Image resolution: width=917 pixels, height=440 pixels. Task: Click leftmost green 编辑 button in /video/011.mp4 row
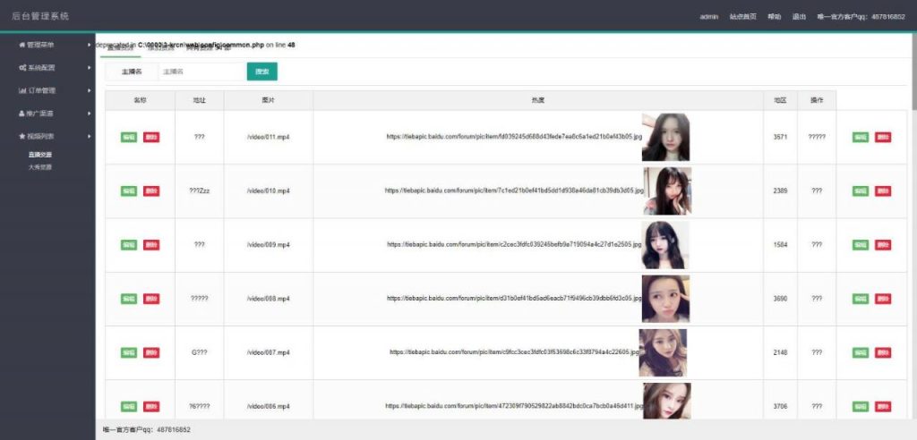128,137
